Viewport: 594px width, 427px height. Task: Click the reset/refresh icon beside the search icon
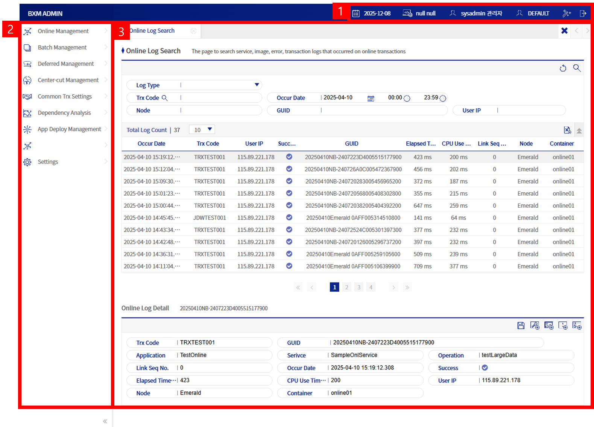click(563, 68)
